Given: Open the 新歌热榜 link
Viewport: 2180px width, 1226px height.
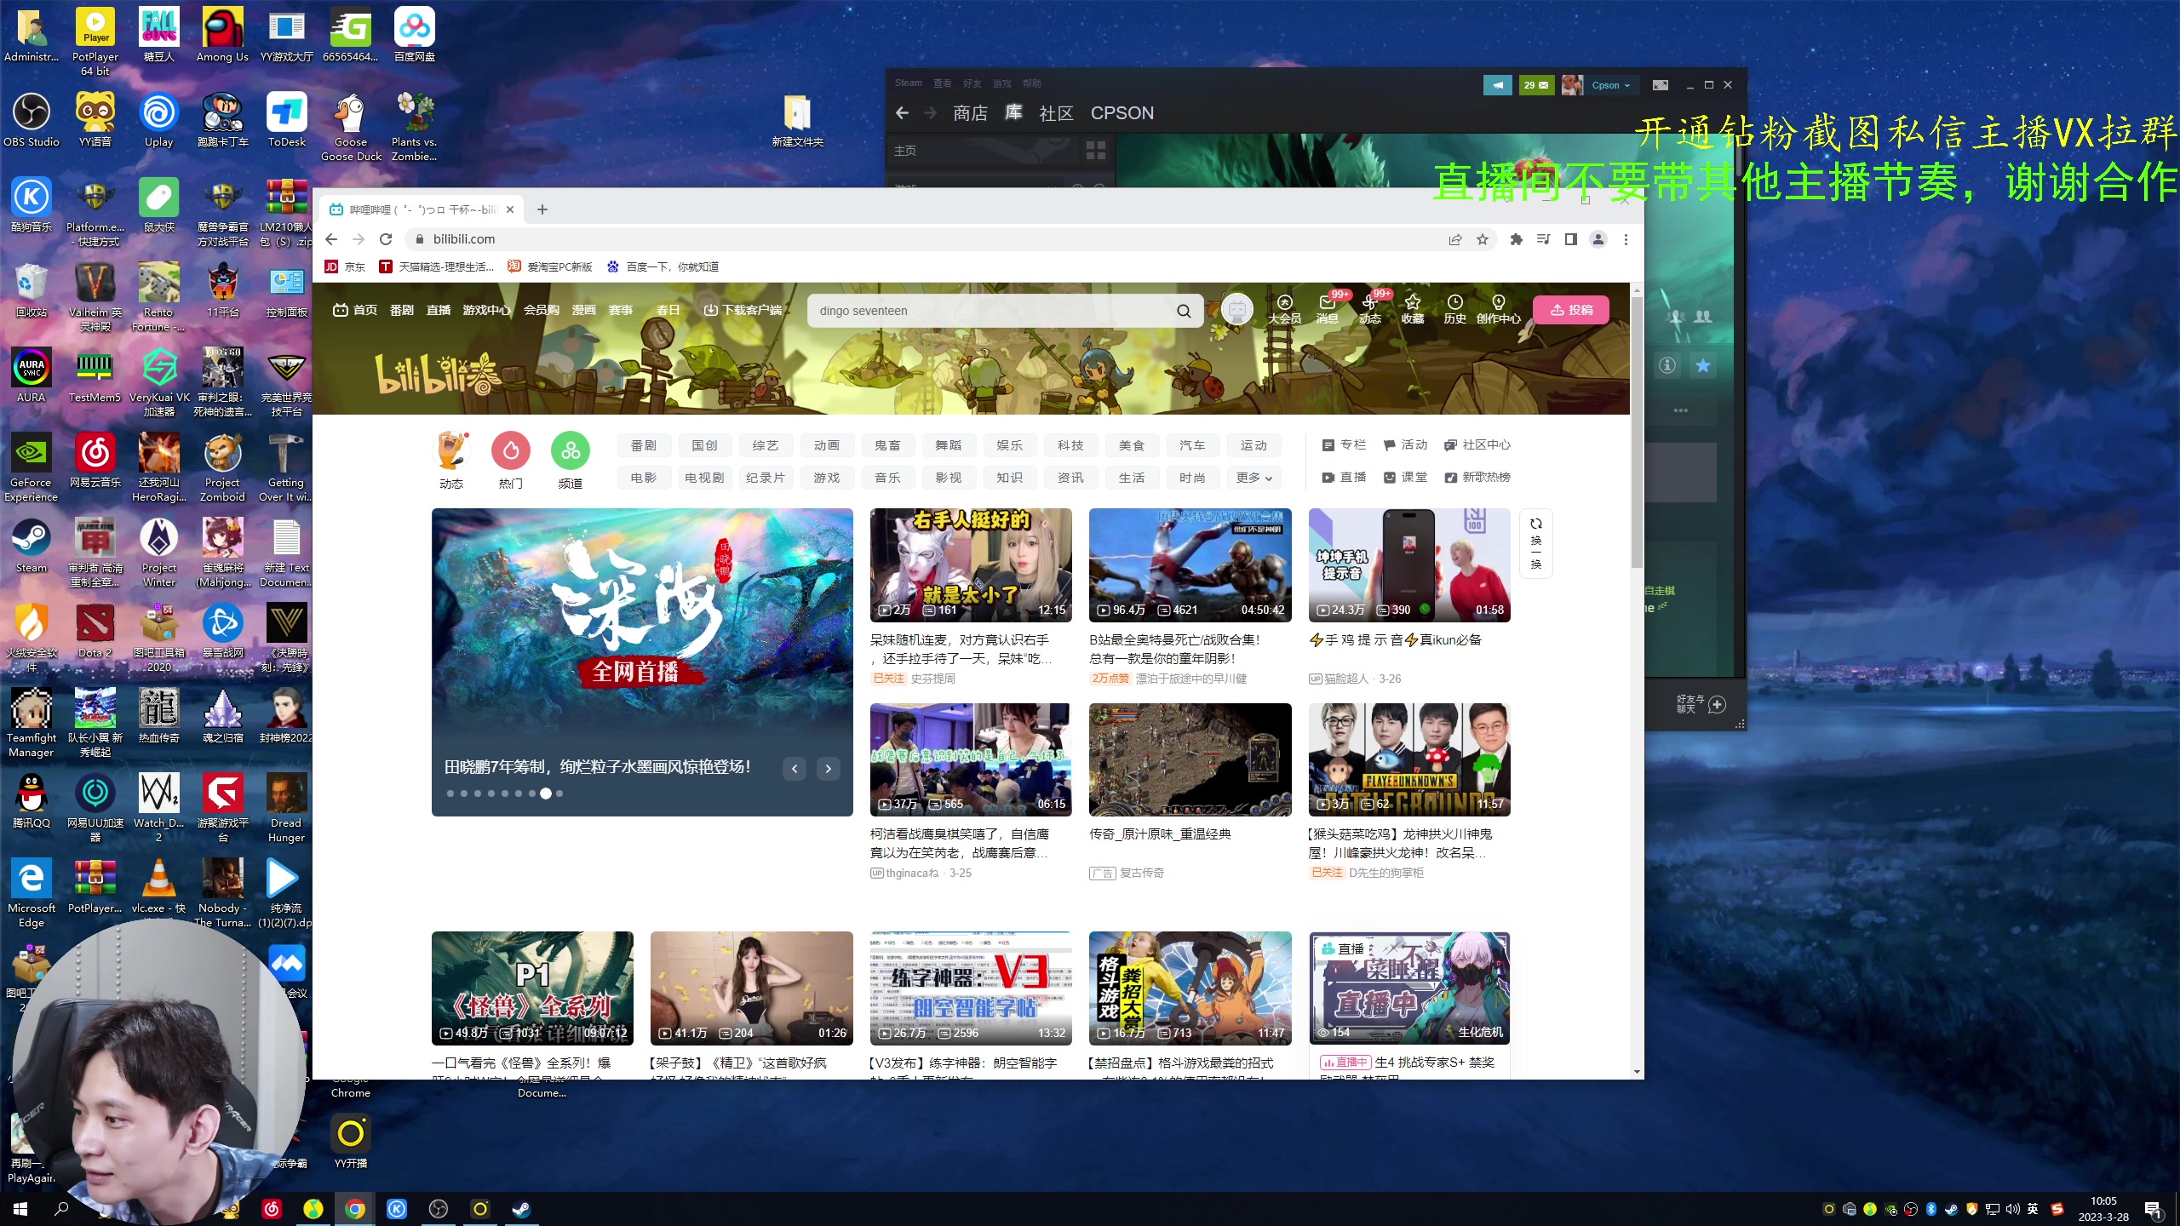Looking at the screenshot, I should 1477,478.
